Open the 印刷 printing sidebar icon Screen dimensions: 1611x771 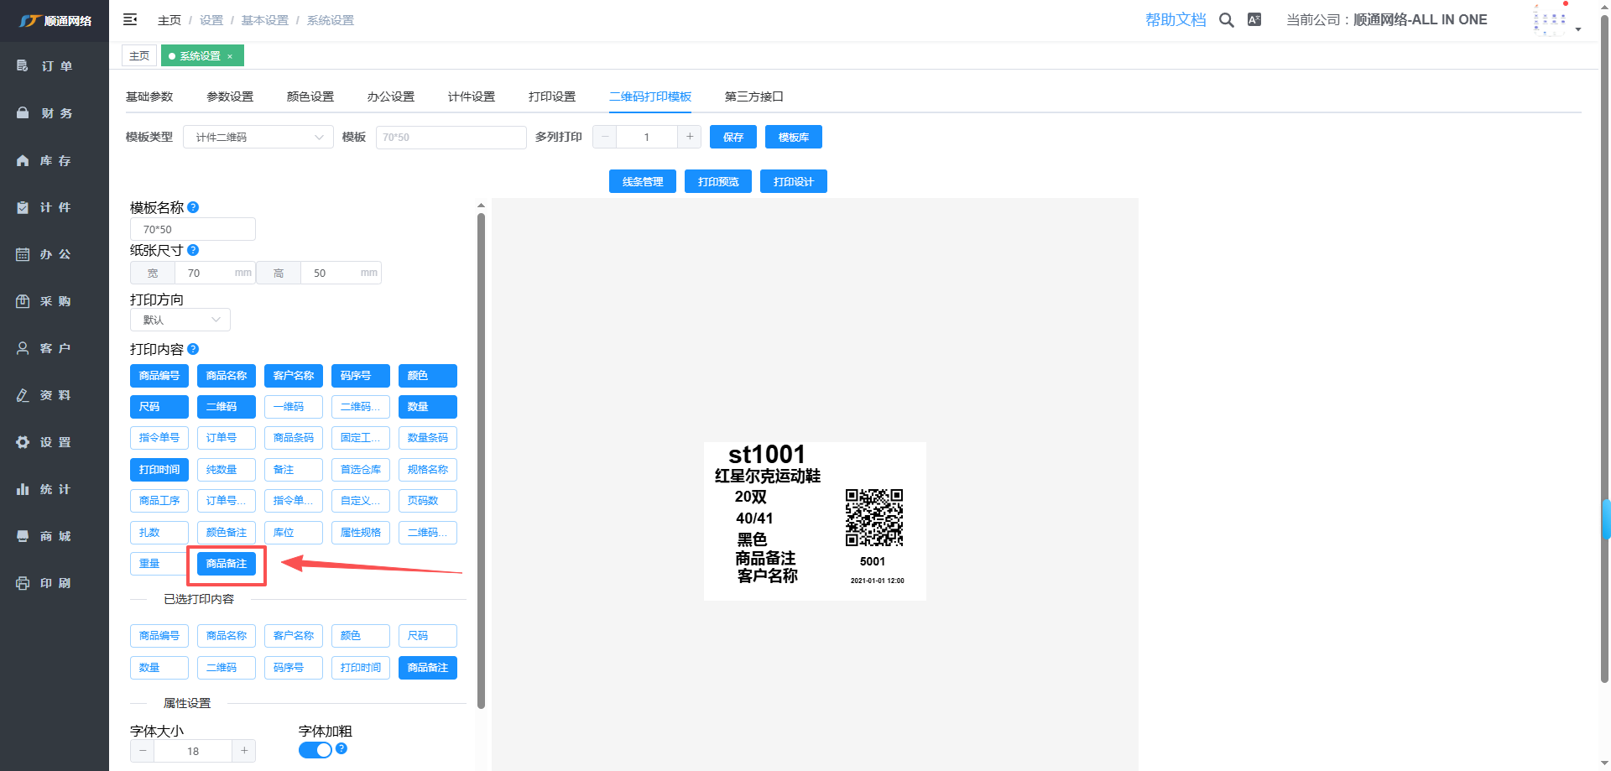coord(23,583)
